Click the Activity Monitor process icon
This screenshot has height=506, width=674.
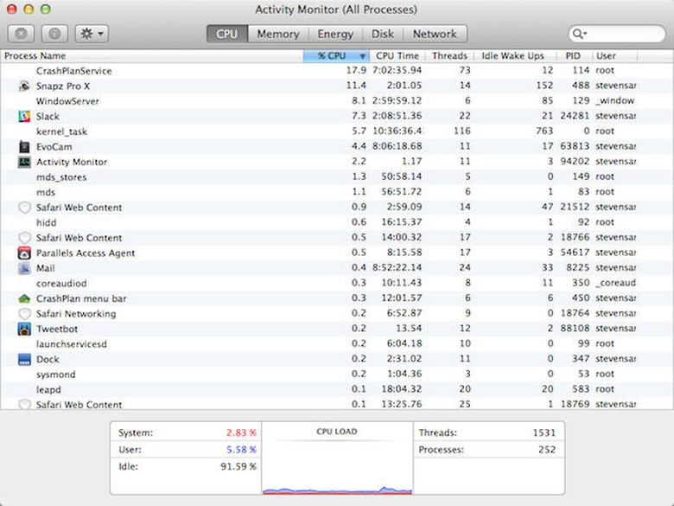click(24, 162)
